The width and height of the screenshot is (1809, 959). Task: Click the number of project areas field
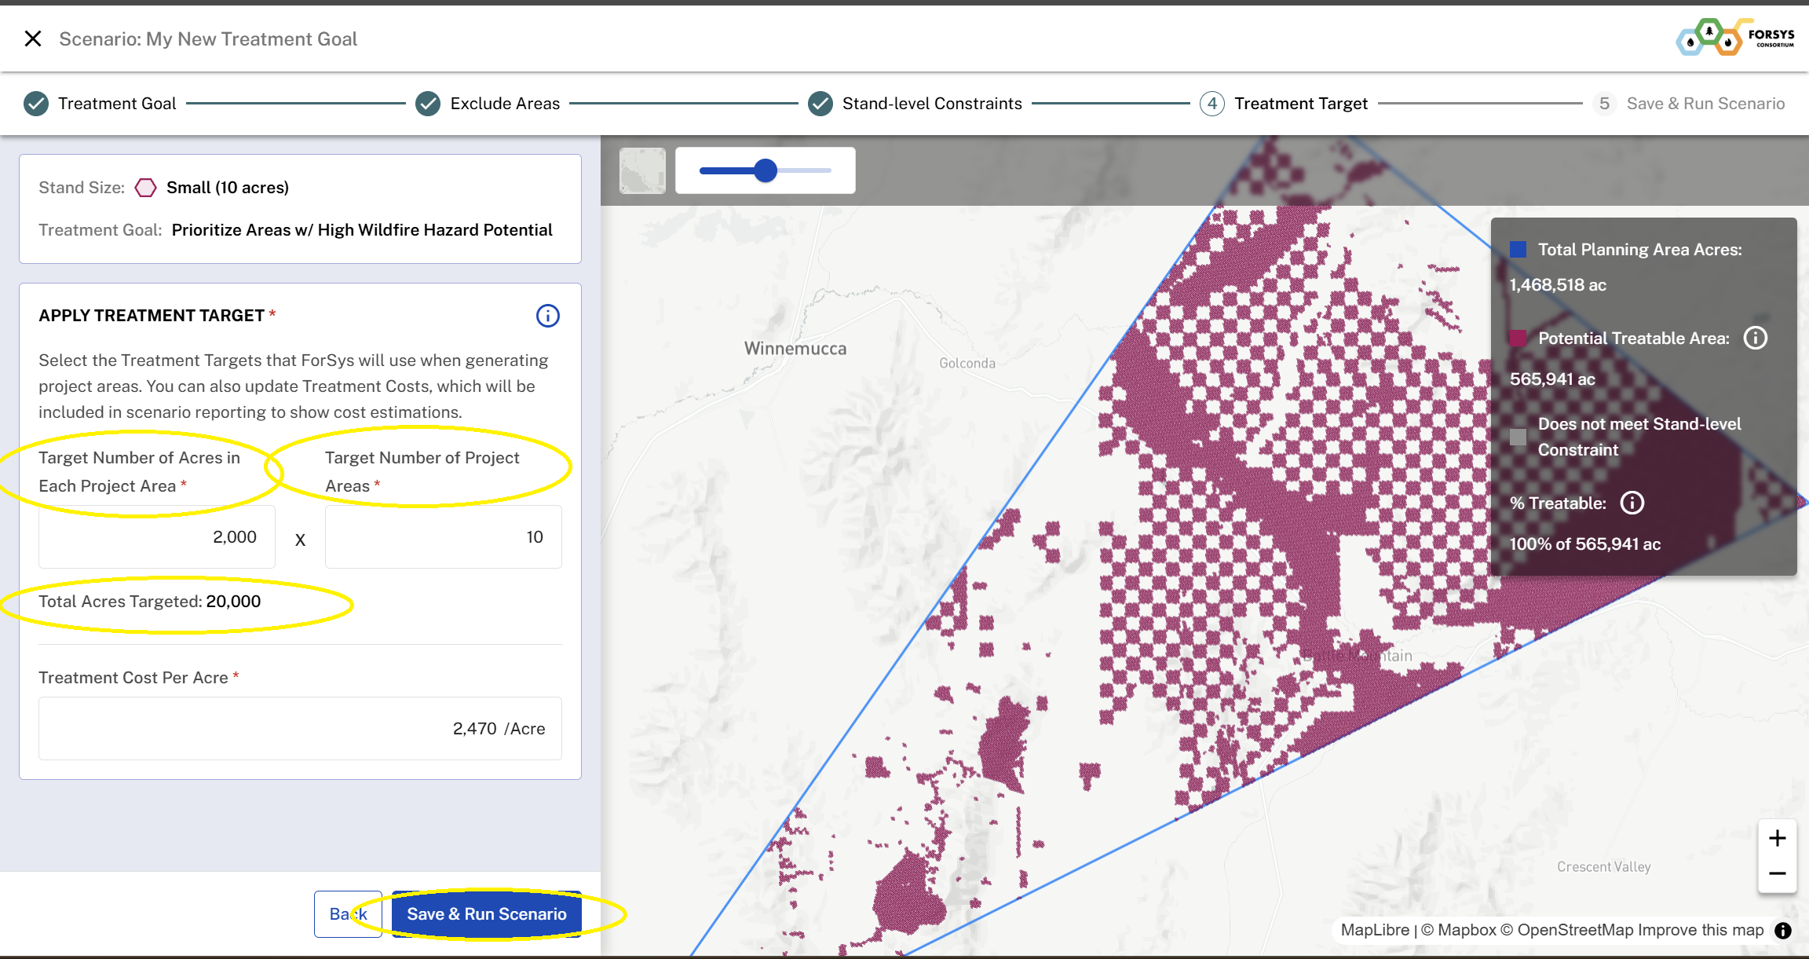(443, 537)
